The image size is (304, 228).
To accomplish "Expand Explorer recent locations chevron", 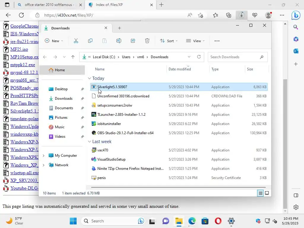I will click(x=64, y=57).
